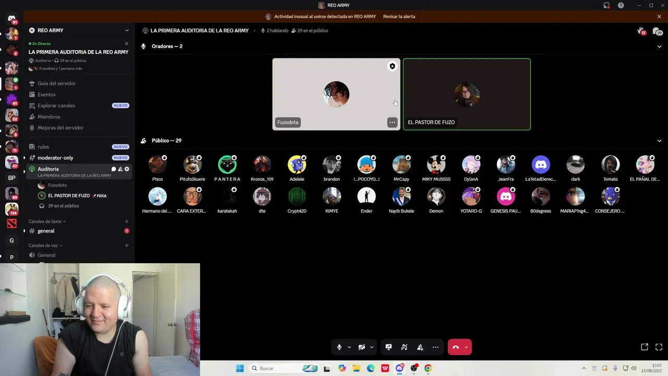Open more options ellipsis in control bar
Image resolution: width=668 pixels, height=376 pixels.
coord(435,347)
